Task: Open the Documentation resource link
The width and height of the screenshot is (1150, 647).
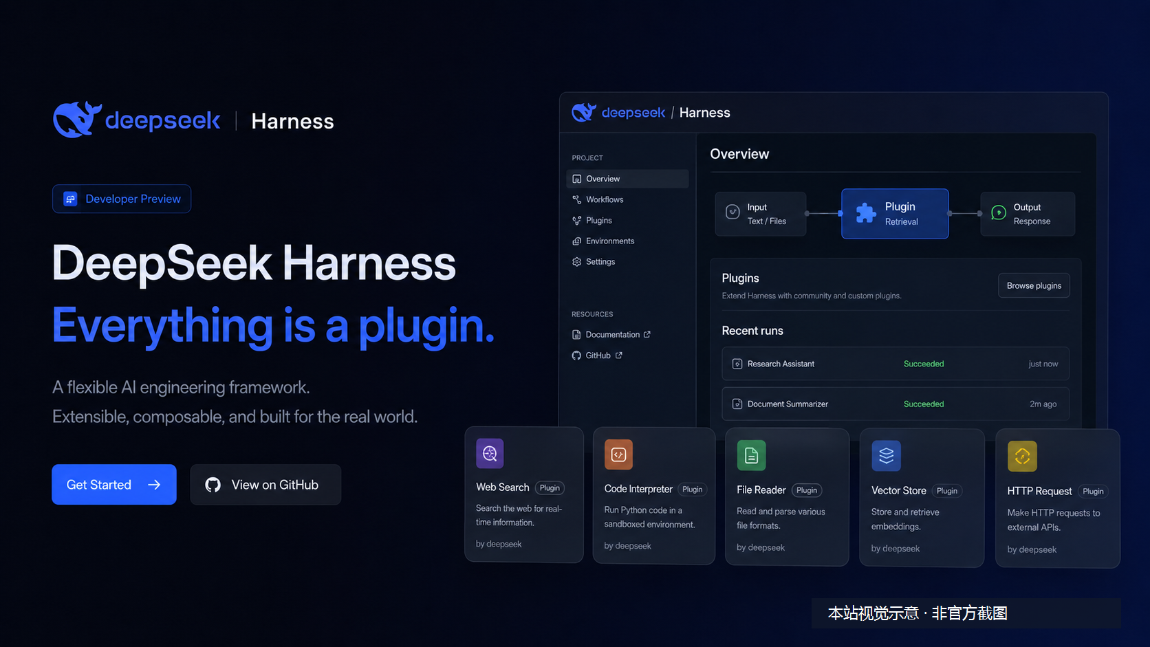Action: click(611, 335)
